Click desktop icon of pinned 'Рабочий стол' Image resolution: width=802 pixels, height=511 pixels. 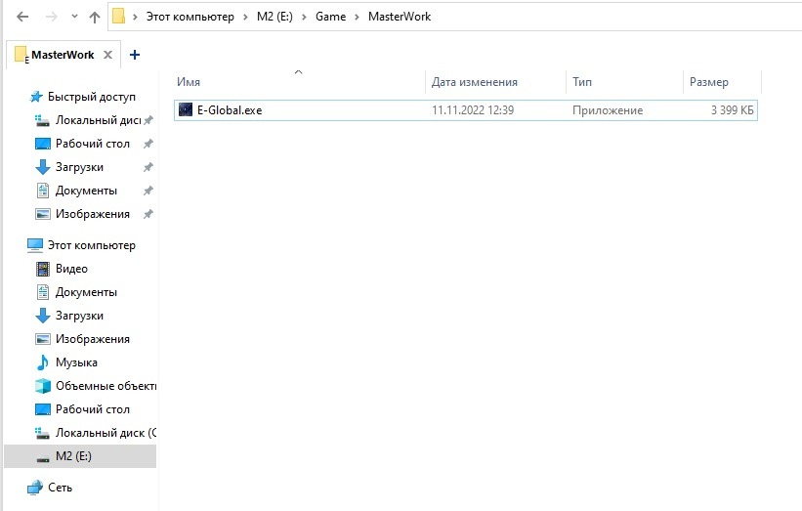coord(42,144)
